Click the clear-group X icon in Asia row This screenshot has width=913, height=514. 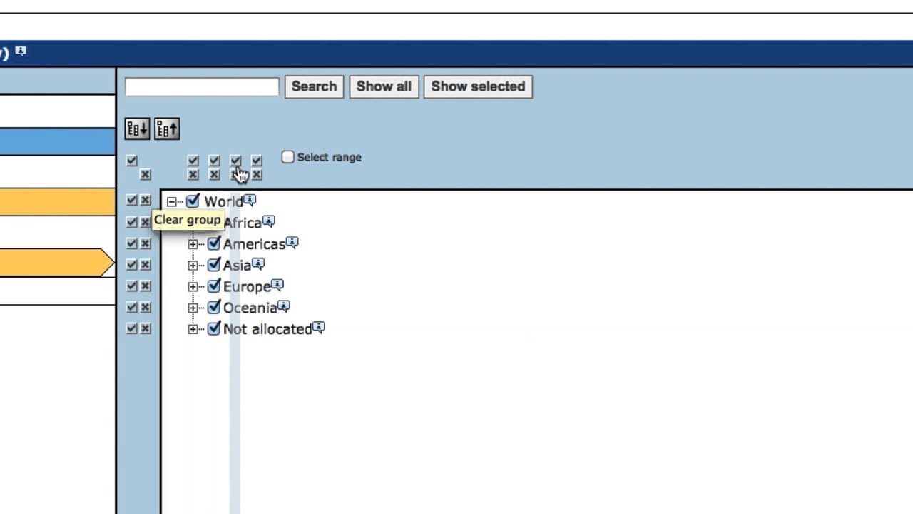coord(146,265)
